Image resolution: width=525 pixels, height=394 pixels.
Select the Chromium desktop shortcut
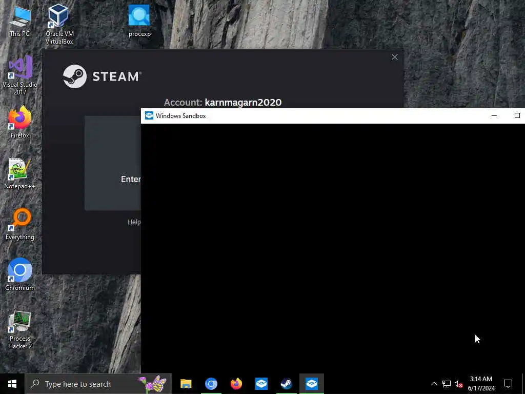click(20, 274)
